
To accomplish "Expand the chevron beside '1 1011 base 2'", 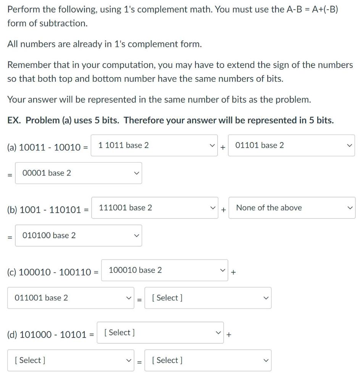I will point(213,145).
